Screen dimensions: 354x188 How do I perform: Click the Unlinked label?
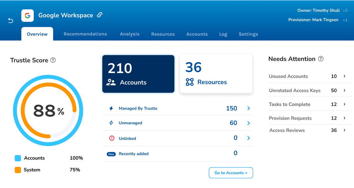point(127,139)
